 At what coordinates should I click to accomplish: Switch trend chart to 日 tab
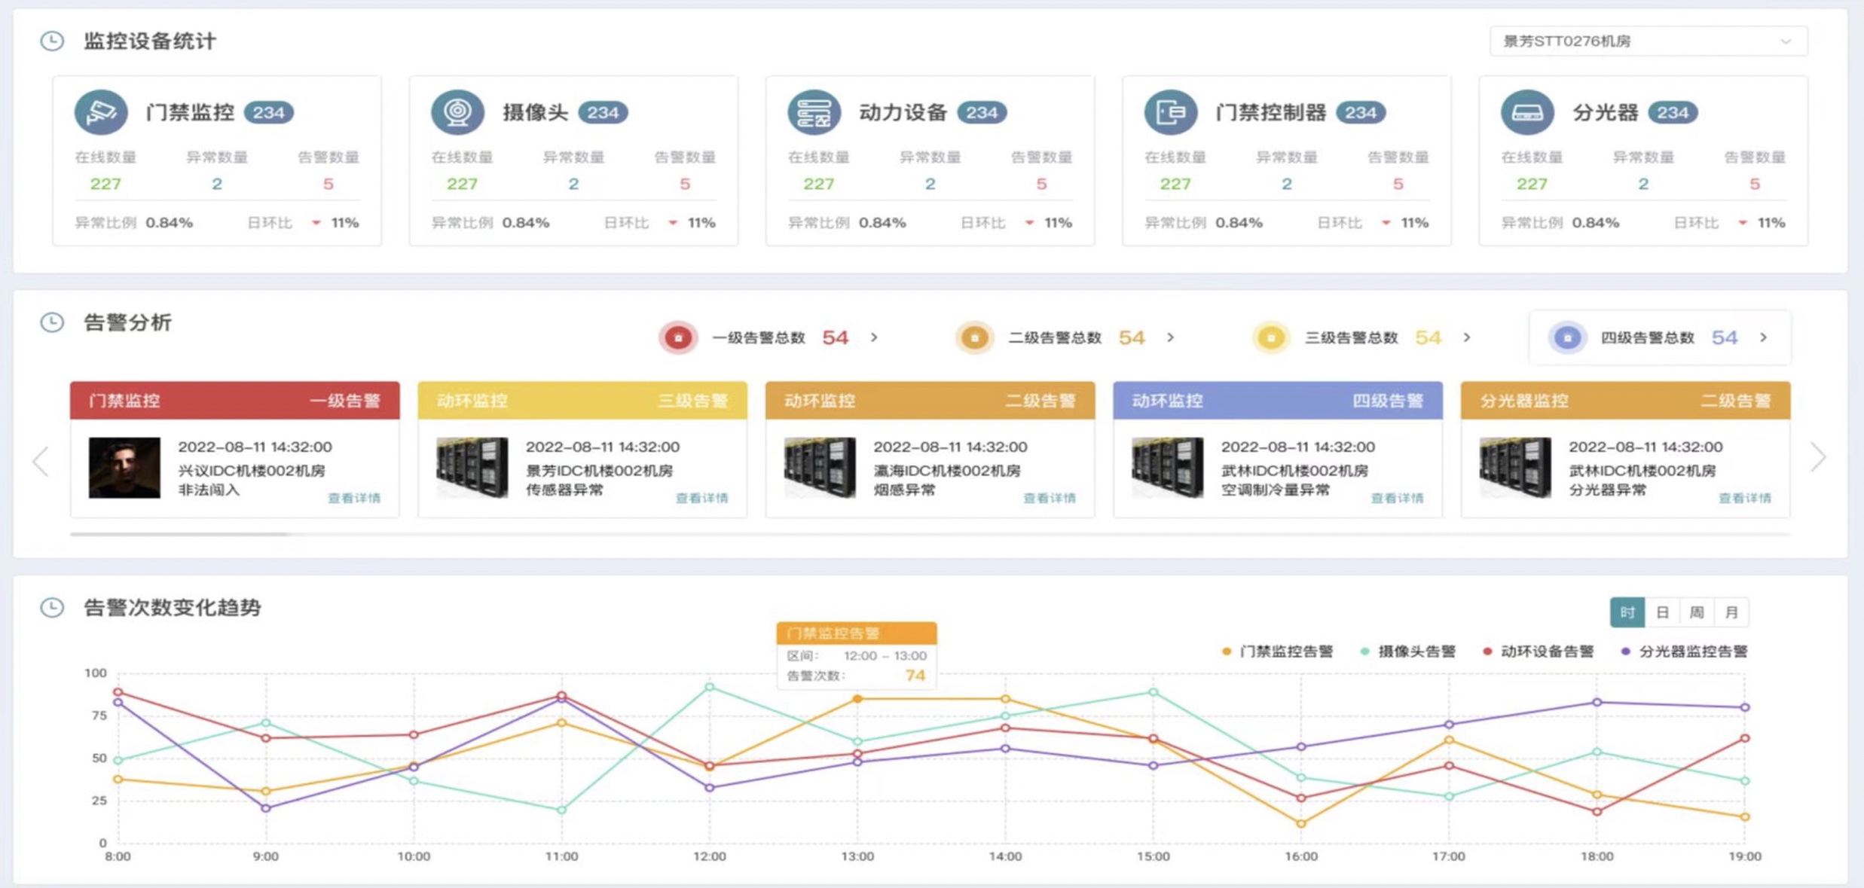pyautogui.click(x=1662, y=612)
